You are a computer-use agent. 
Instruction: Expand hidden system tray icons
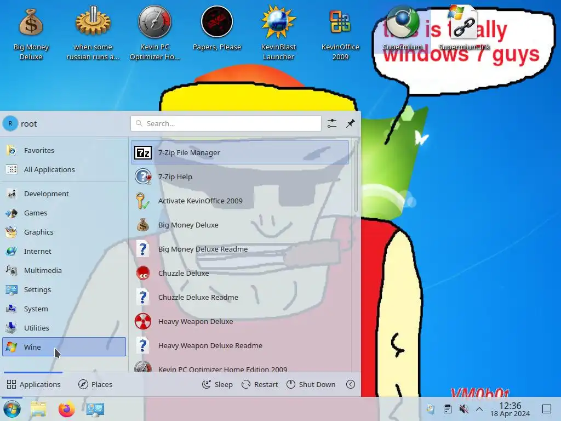point(479,409)
